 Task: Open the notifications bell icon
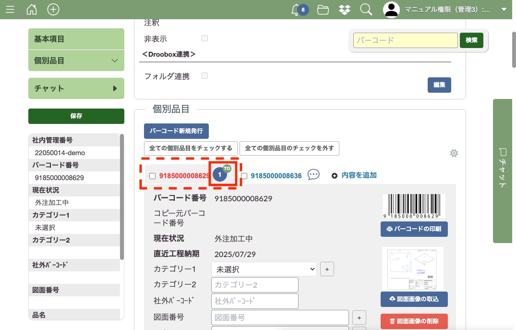(x=297, y=10)
